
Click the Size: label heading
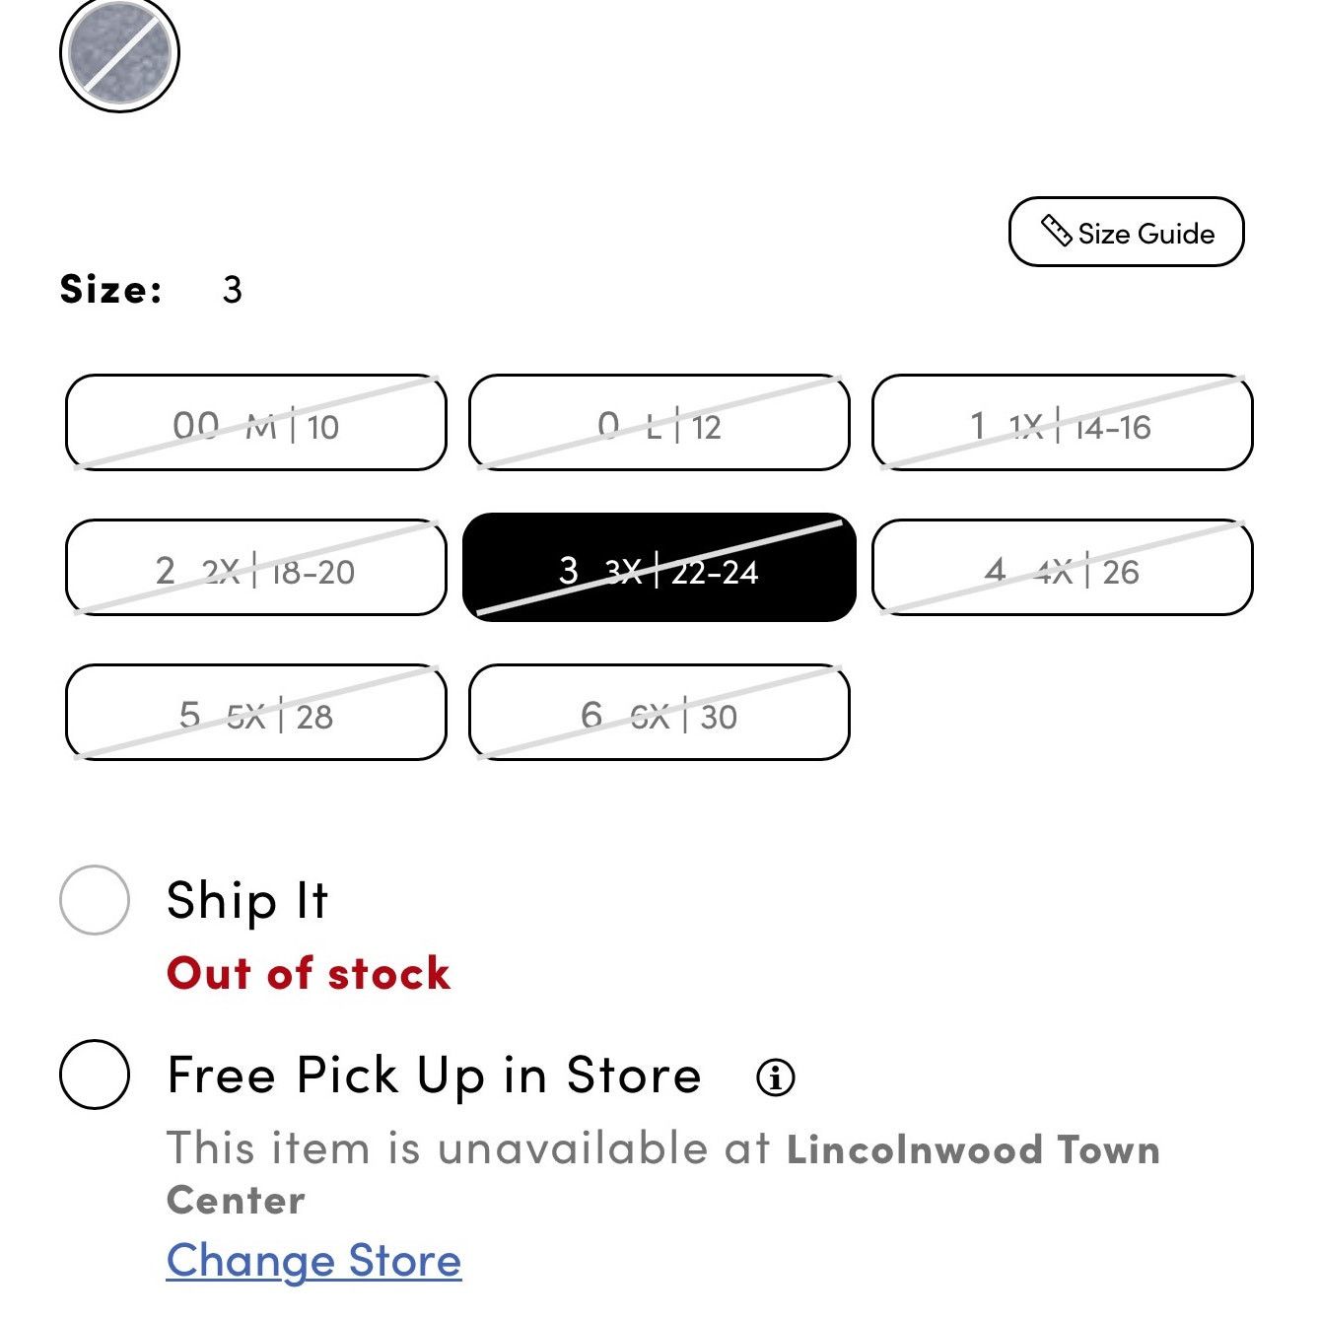111,289
